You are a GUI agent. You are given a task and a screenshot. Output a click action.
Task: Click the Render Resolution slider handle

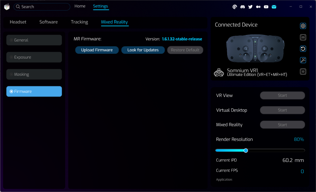coord(246,150)
